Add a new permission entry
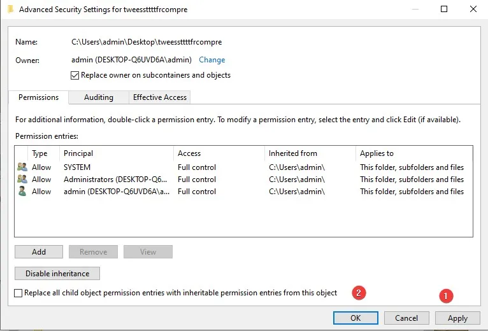488x331 pixels. (39, 251)
